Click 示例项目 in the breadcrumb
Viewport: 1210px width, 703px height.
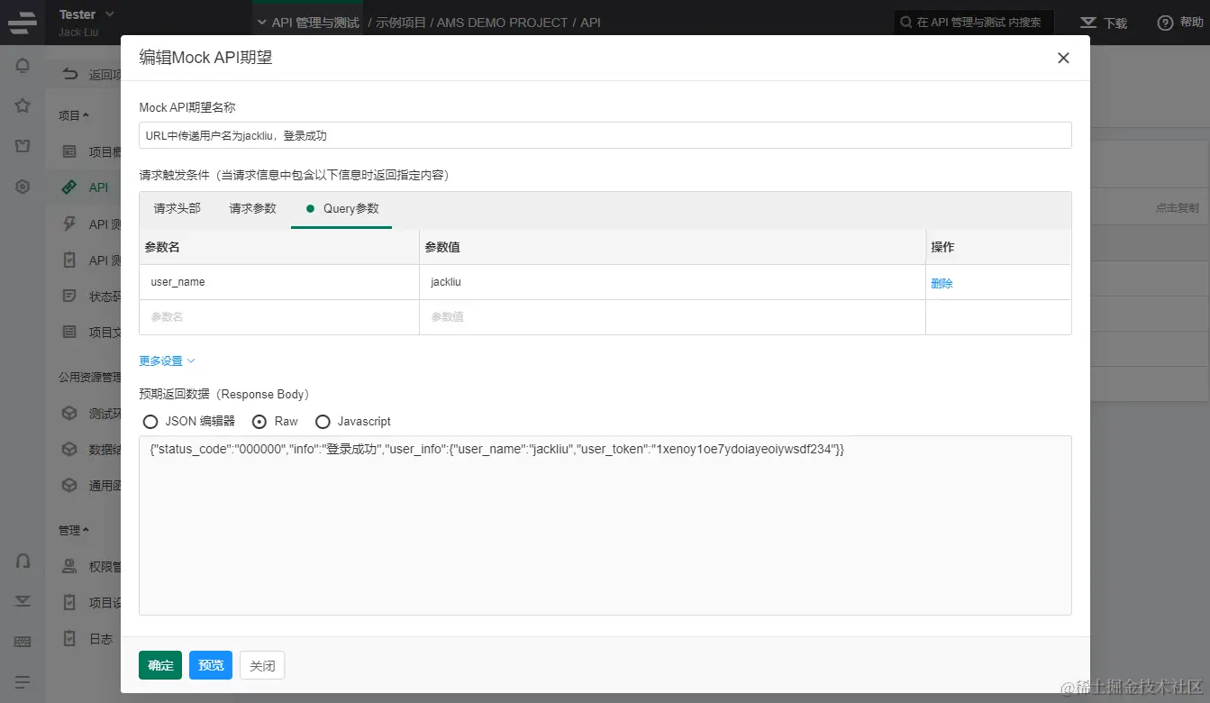pos(401,23)
